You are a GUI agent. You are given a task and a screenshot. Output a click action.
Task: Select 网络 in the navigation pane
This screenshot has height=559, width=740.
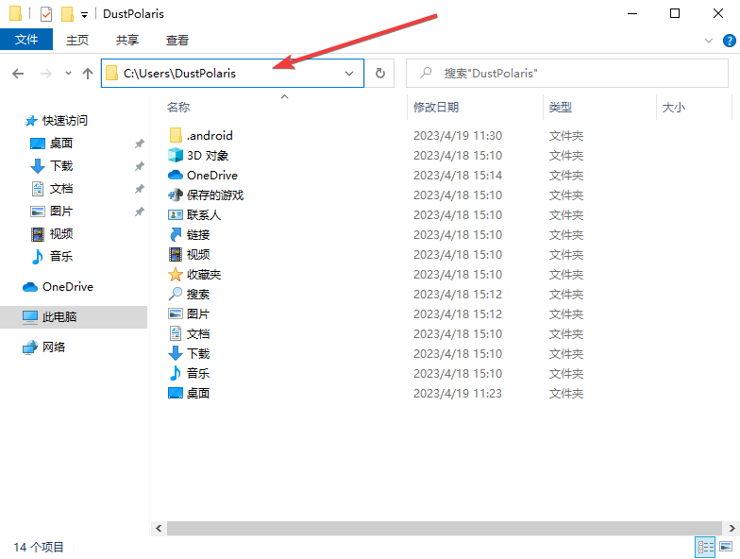click(x=53, y=347)
